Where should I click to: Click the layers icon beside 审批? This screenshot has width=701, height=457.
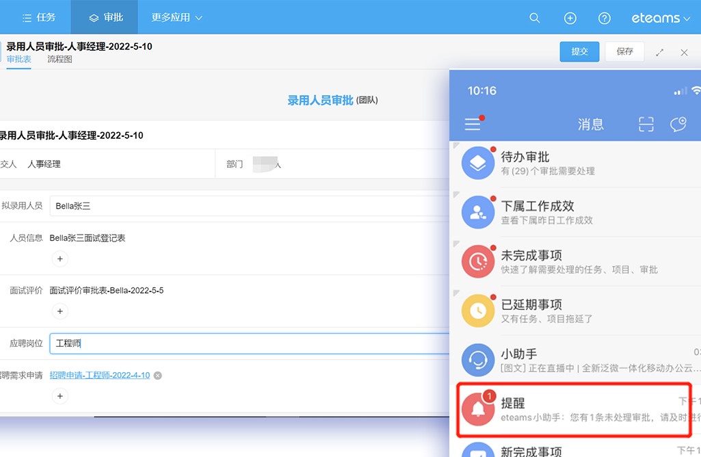[x=94, y=18]
